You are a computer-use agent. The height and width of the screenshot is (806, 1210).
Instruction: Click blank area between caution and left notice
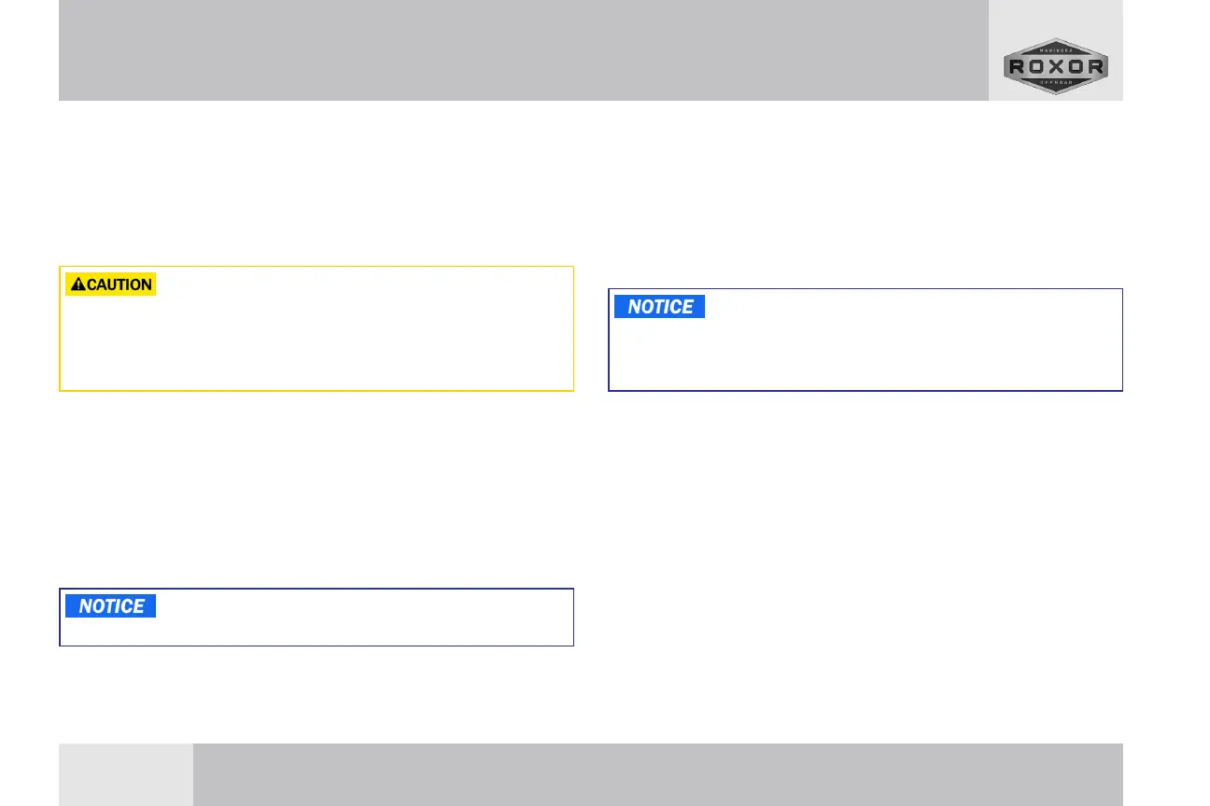(x=316, y=490)
